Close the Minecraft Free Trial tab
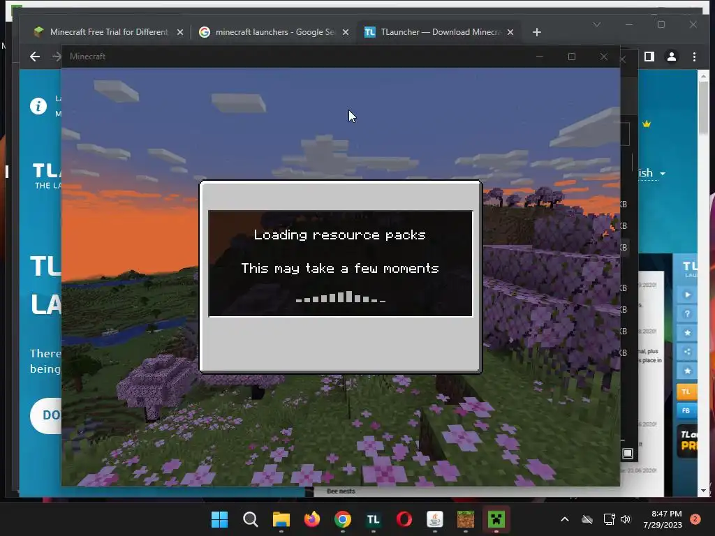 (180, 32)
